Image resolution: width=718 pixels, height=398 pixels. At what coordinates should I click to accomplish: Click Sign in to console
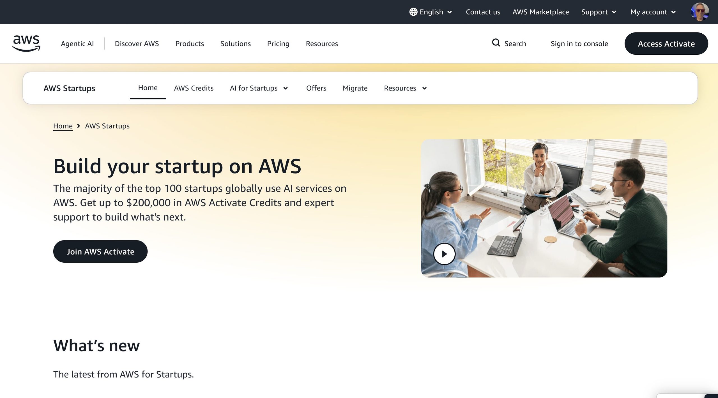point(579,44)
